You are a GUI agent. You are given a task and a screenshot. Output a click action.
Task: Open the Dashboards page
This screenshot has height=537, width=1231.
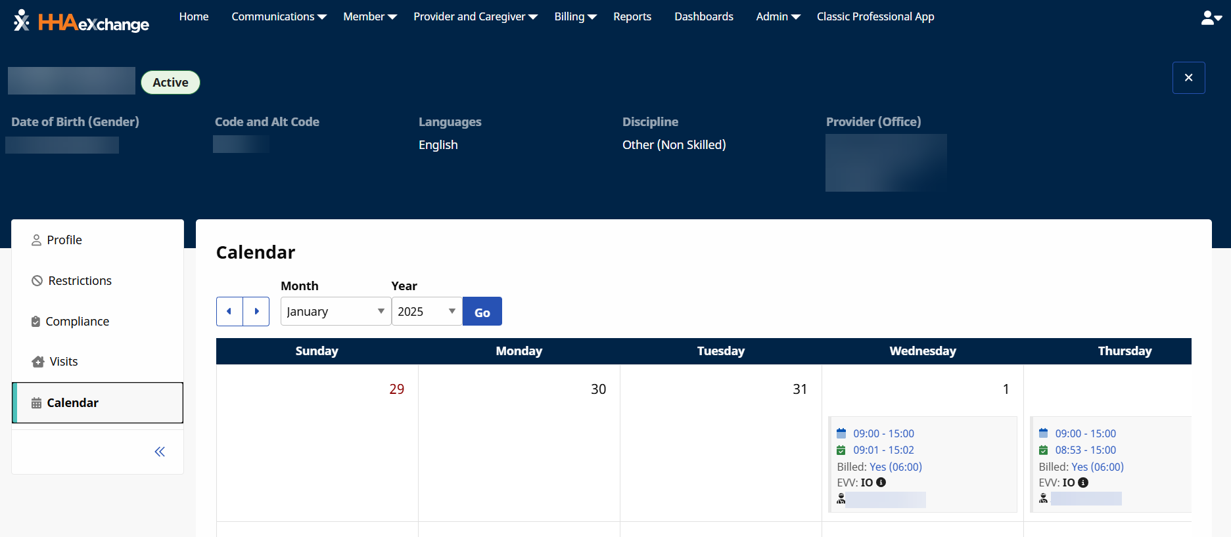coord(704,16)
